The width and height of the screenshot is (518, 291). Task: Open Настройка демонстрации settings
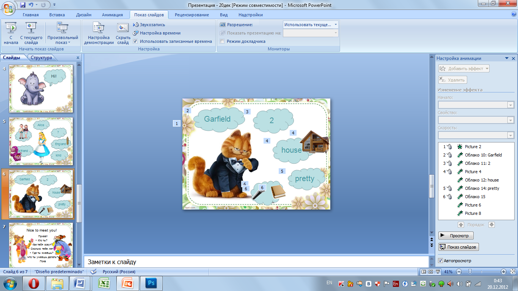point(99,33)
